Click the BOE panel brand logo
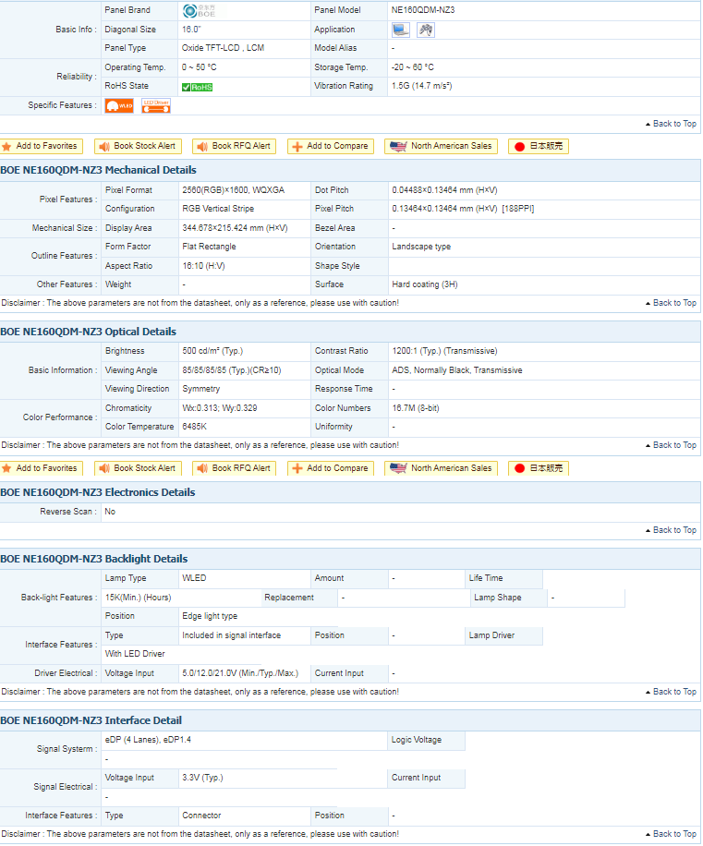 click(x=199, y=10)
